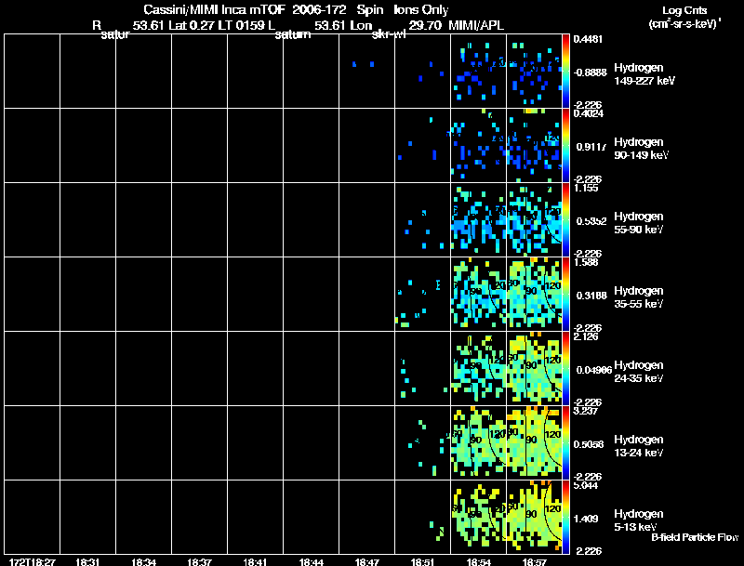
Task: Click the '18:34' time axis label
Action: (x=144, y=561)
